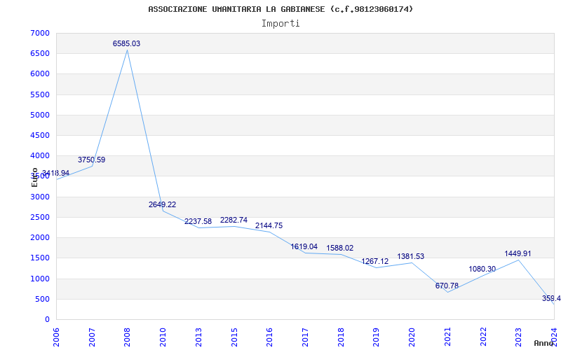Click the 2008 x-axis year label
Image resolution: width=561 pixels, height=350 pixels.
(127, 337)
